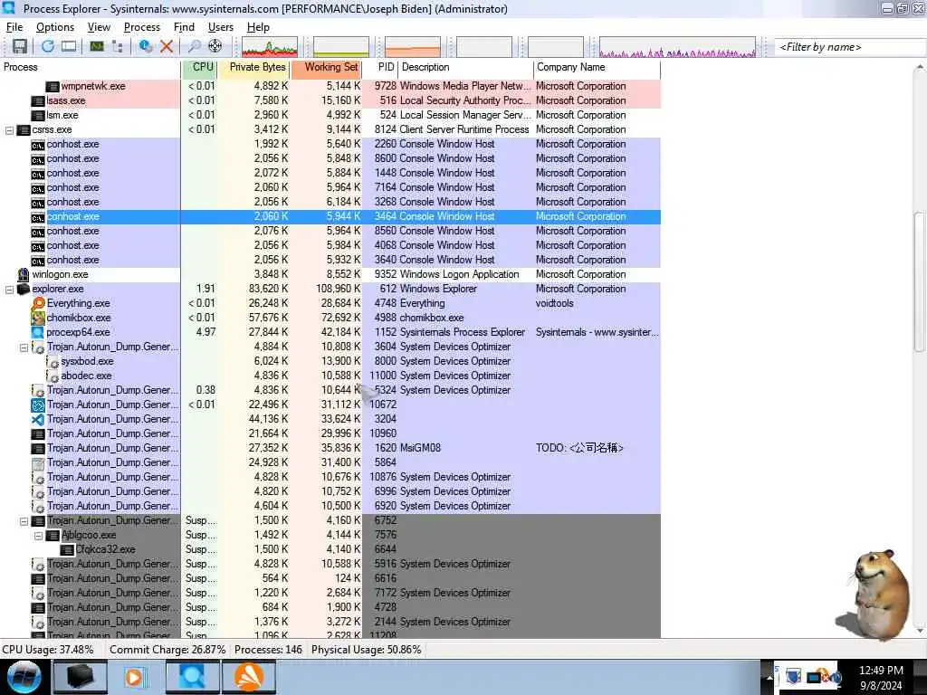This screenshot has height=695, width=927.
Task: Click the Processes: 146 status bar entry
Action: pyautogui.click(x=268, y=650)
